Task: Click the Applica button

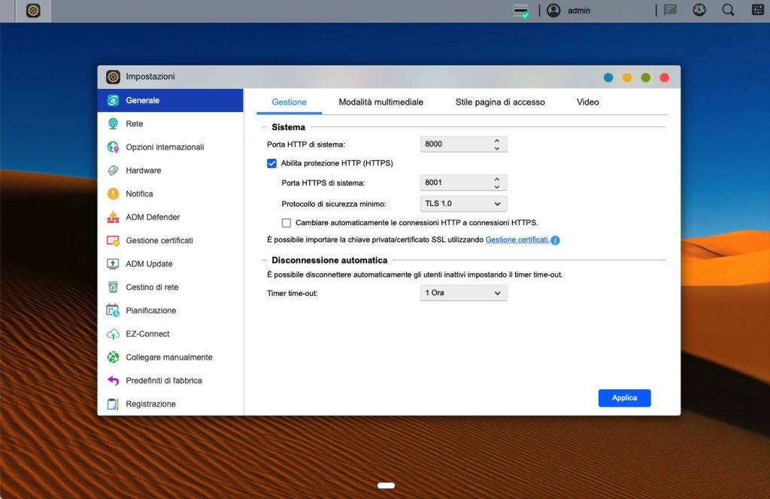Action: click(624, 398)
